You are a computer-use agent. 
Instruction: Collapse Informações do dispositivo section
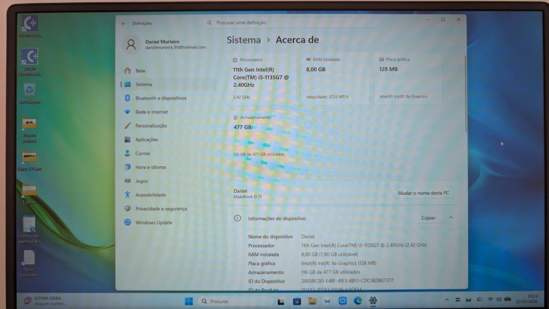coord(451,218)
